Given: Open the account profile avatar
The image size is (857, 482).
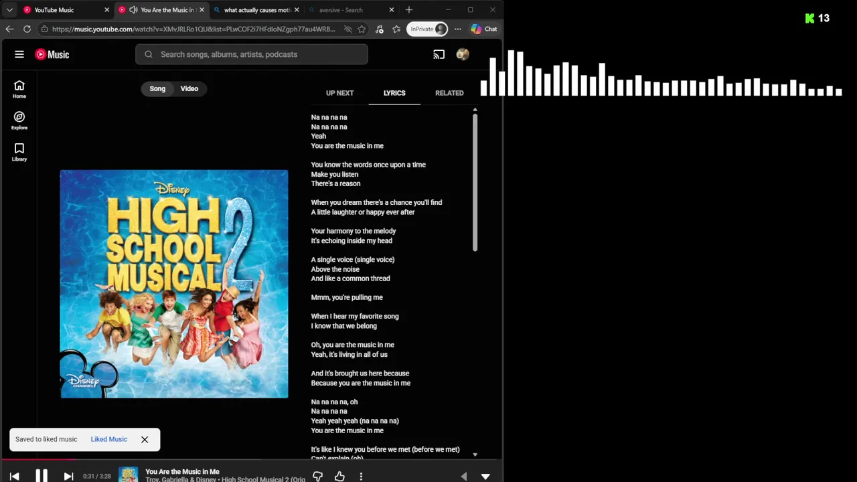Looking at the screenshot, I should coord(463,54).
